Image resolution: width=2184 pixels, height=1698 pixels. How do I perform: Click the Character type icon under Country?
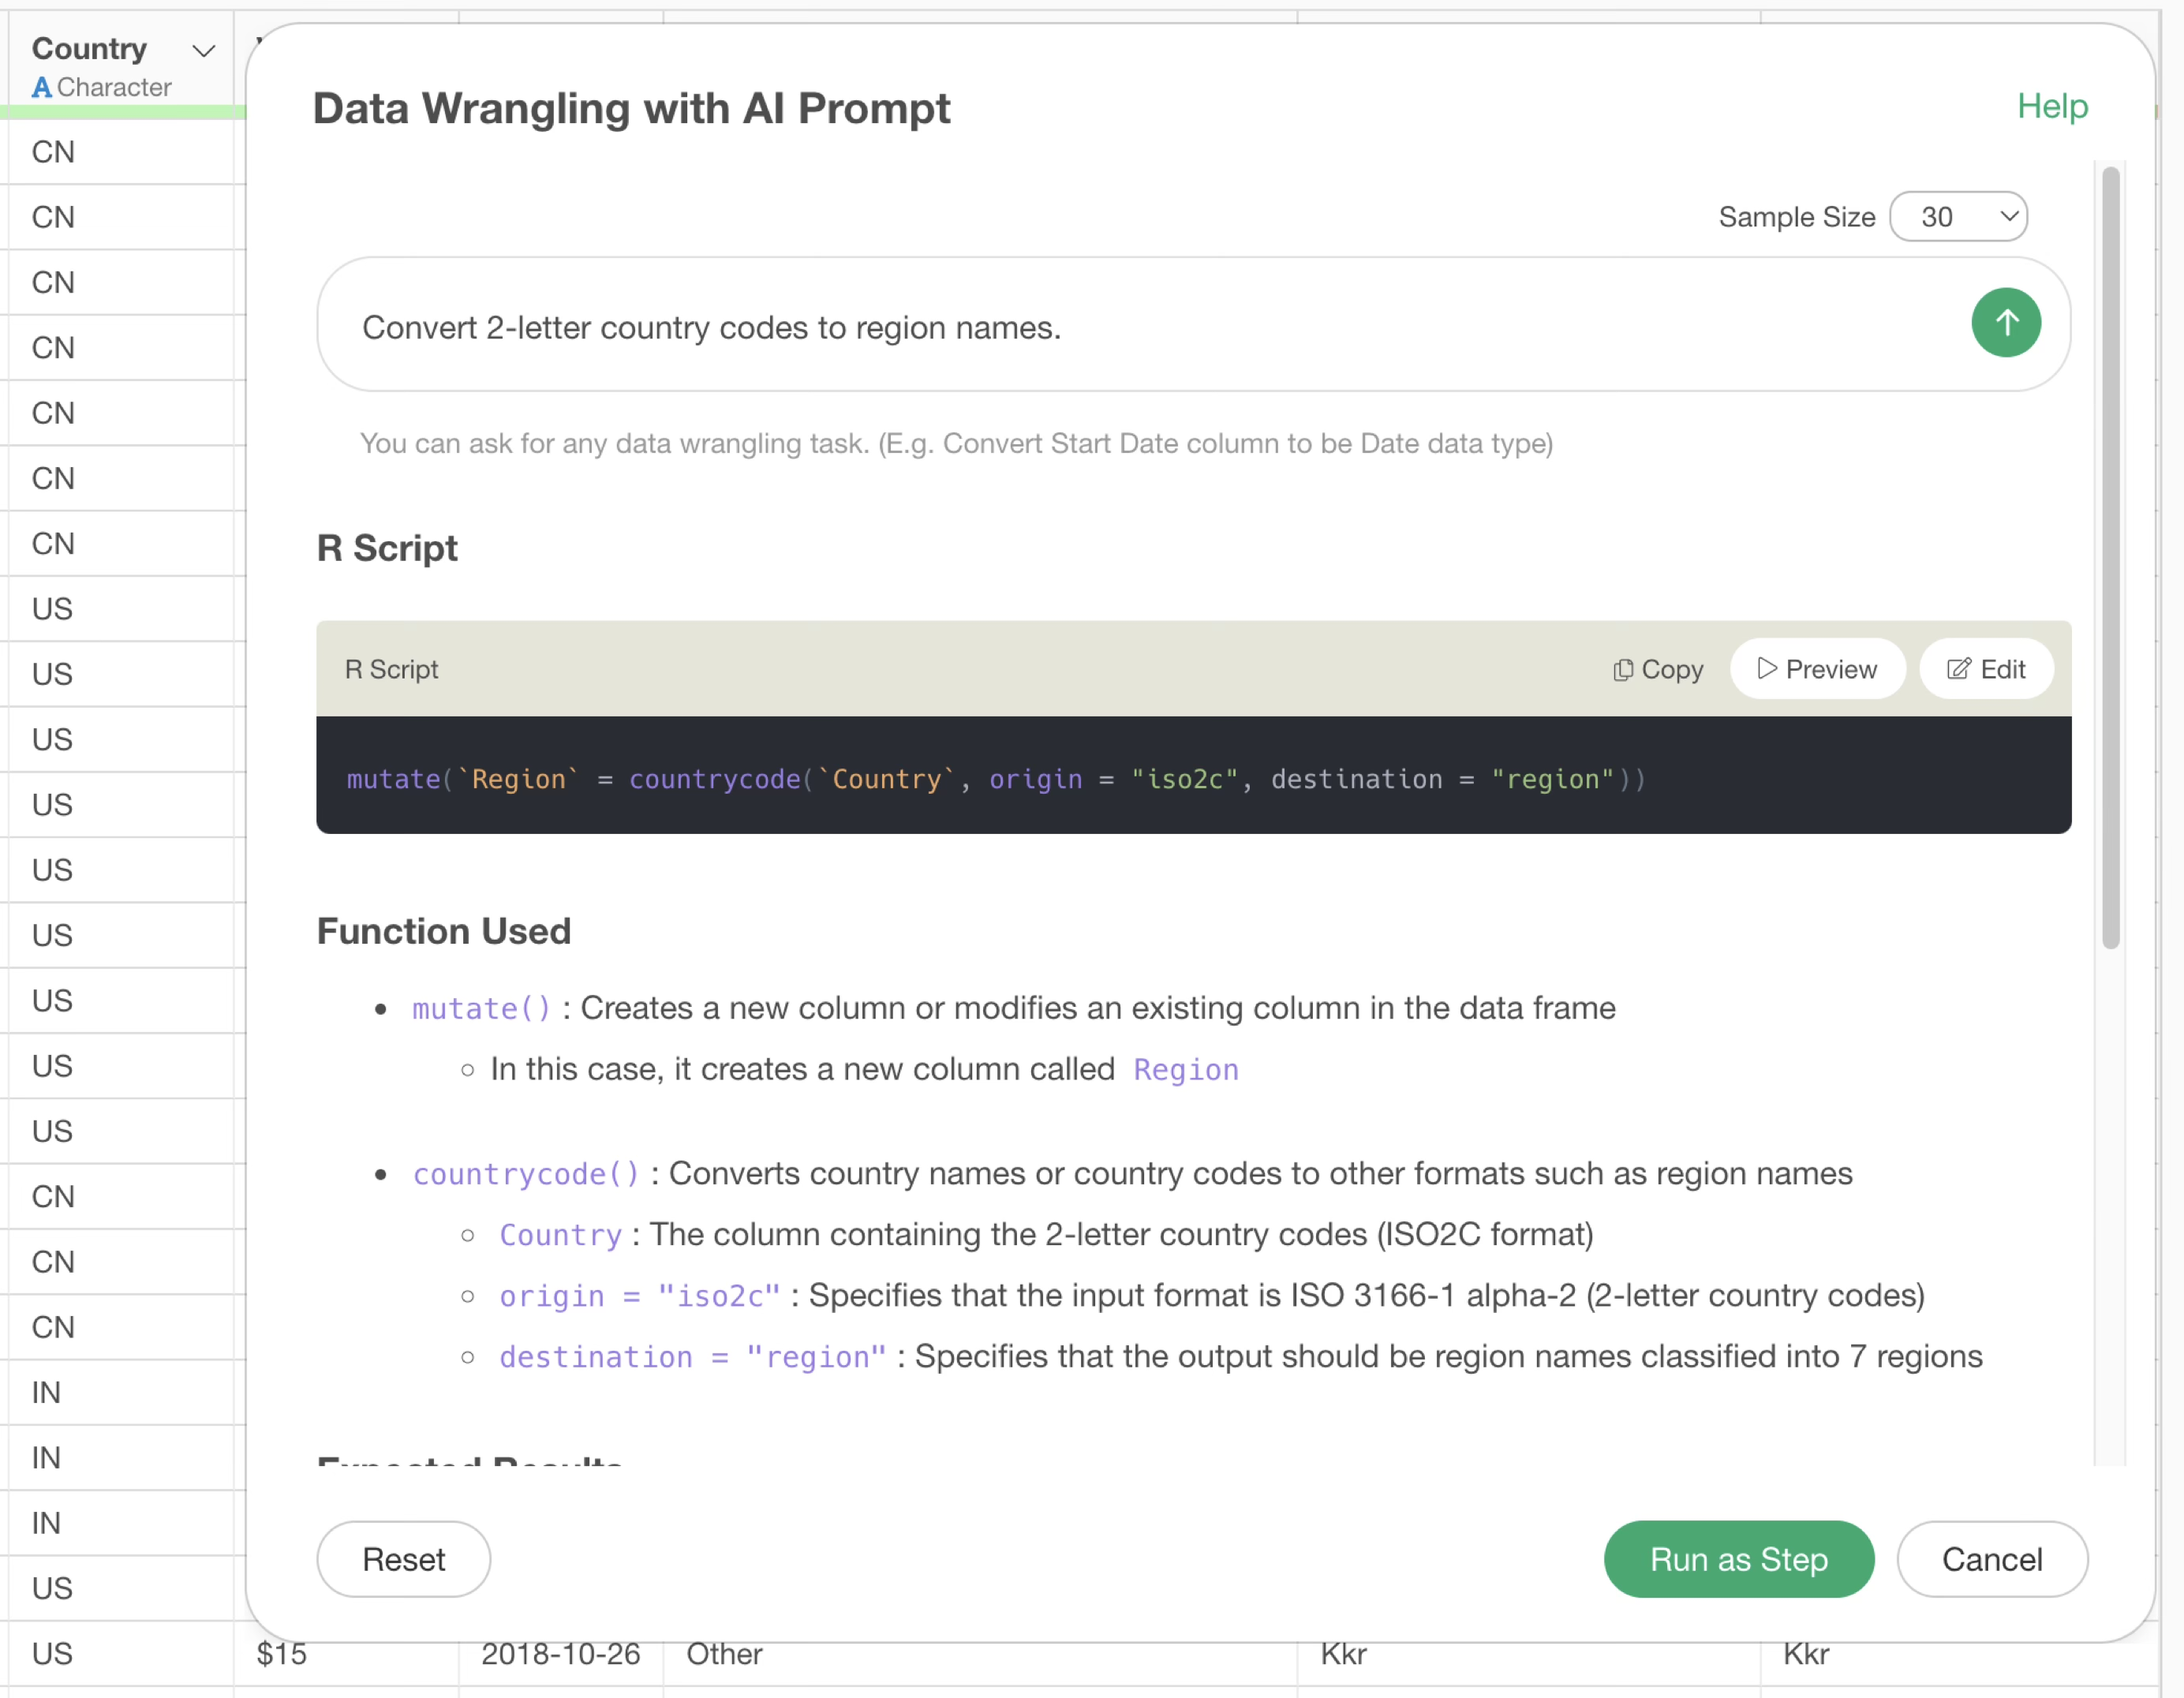coord(41,88)
